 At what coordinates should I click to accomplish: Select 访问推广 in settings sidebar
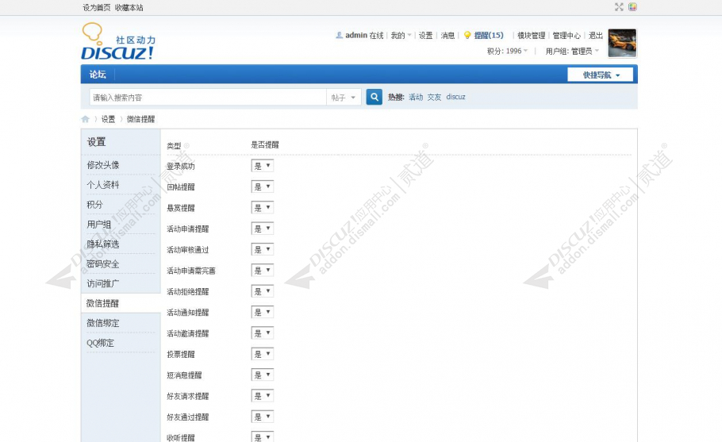[103, 283]
